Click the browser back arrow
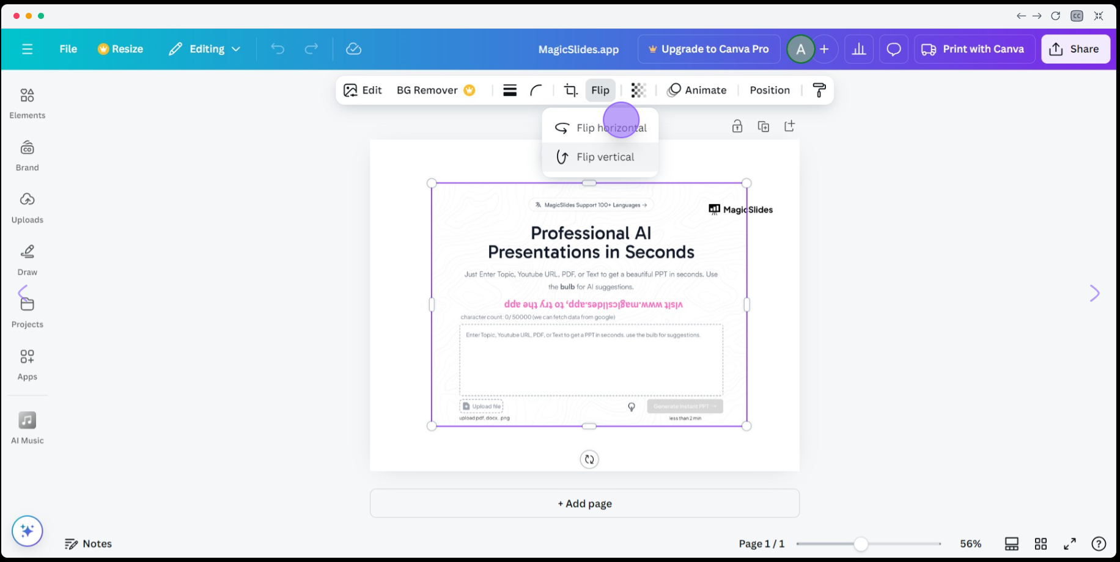 click(x=1021, y=16)
